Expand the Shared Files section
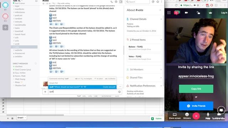Screen dimensions: 228x128 click(161, 78)
